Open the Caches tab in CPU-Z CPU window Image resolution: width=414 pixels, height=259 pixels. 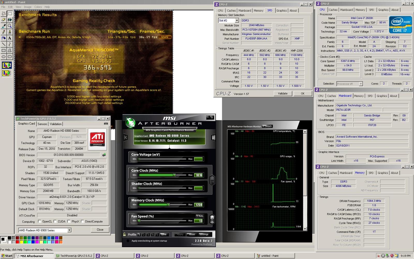[333, 10]
